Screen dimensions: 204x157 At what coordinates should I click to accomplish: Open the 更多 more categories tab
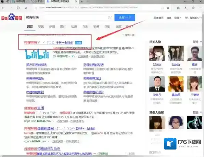click(129, 27)
